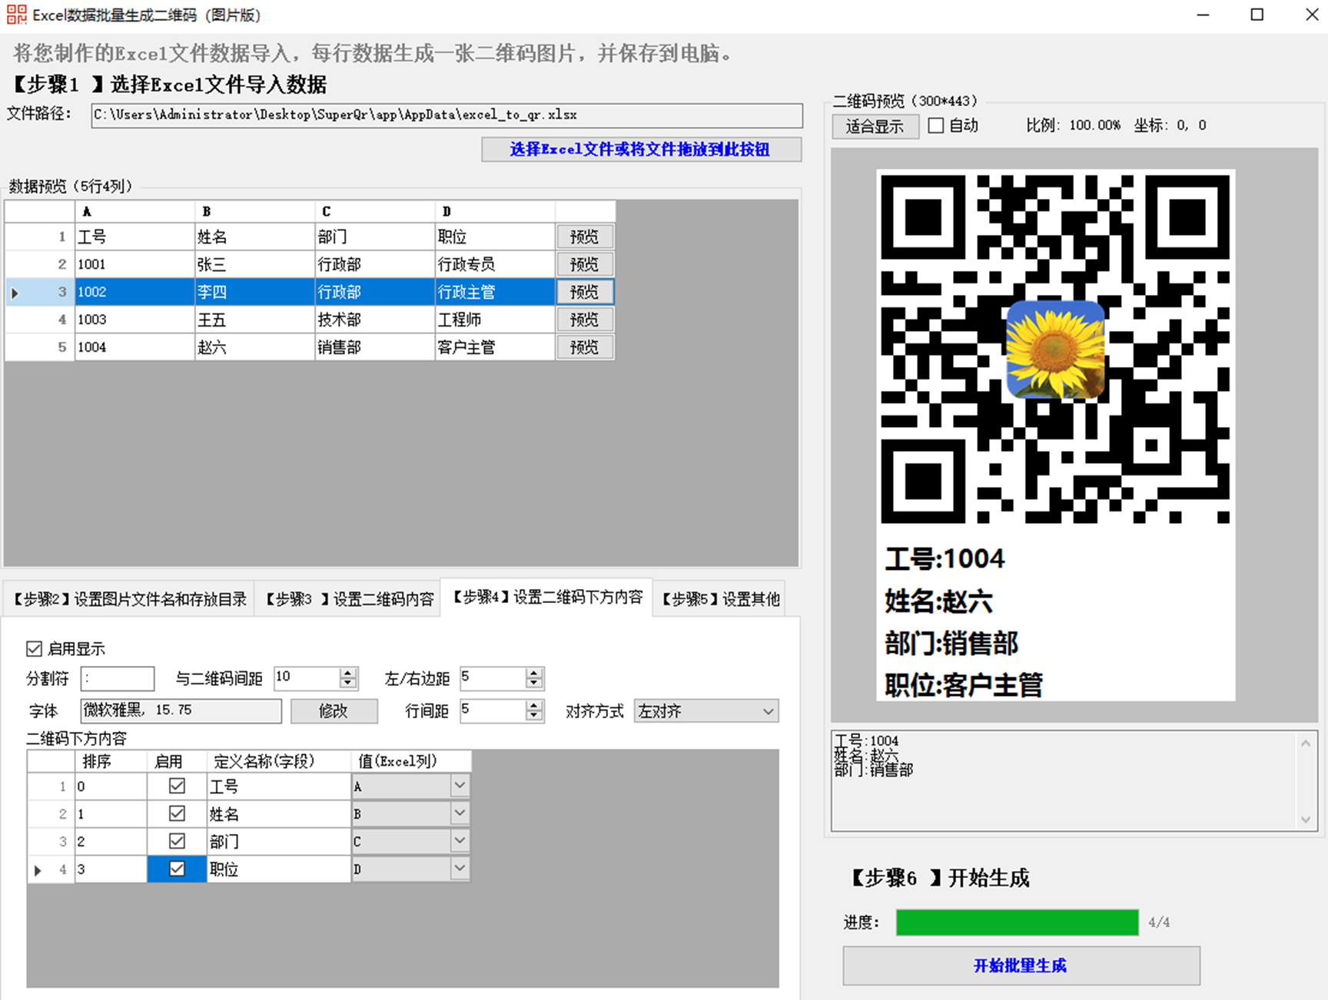Image resolution: width=1328 pixels, height=1000 pixels.
Task: Open Excel column dropdown for 部门 row
Action: (459, 841)
